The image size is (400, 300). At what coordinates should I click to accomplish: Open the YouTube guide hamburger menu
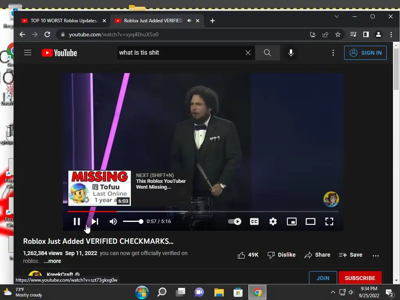[x=28, y=53]
